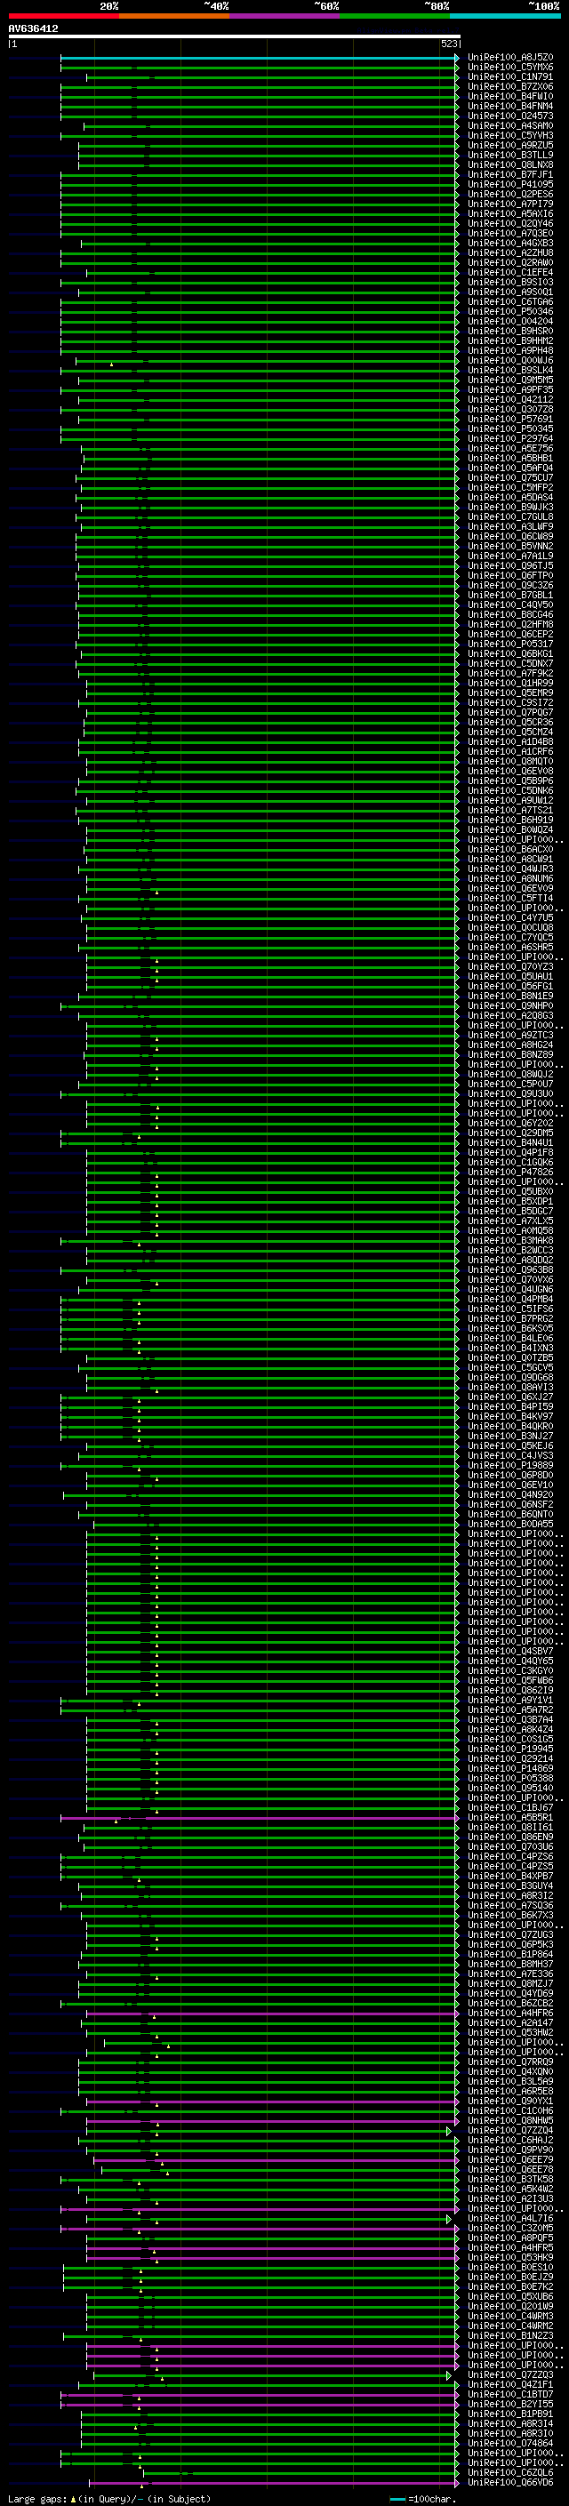Select hit label UniRef100_B3TLL9
This screenshot has width=569, height=2506.
tap(510, 155)
